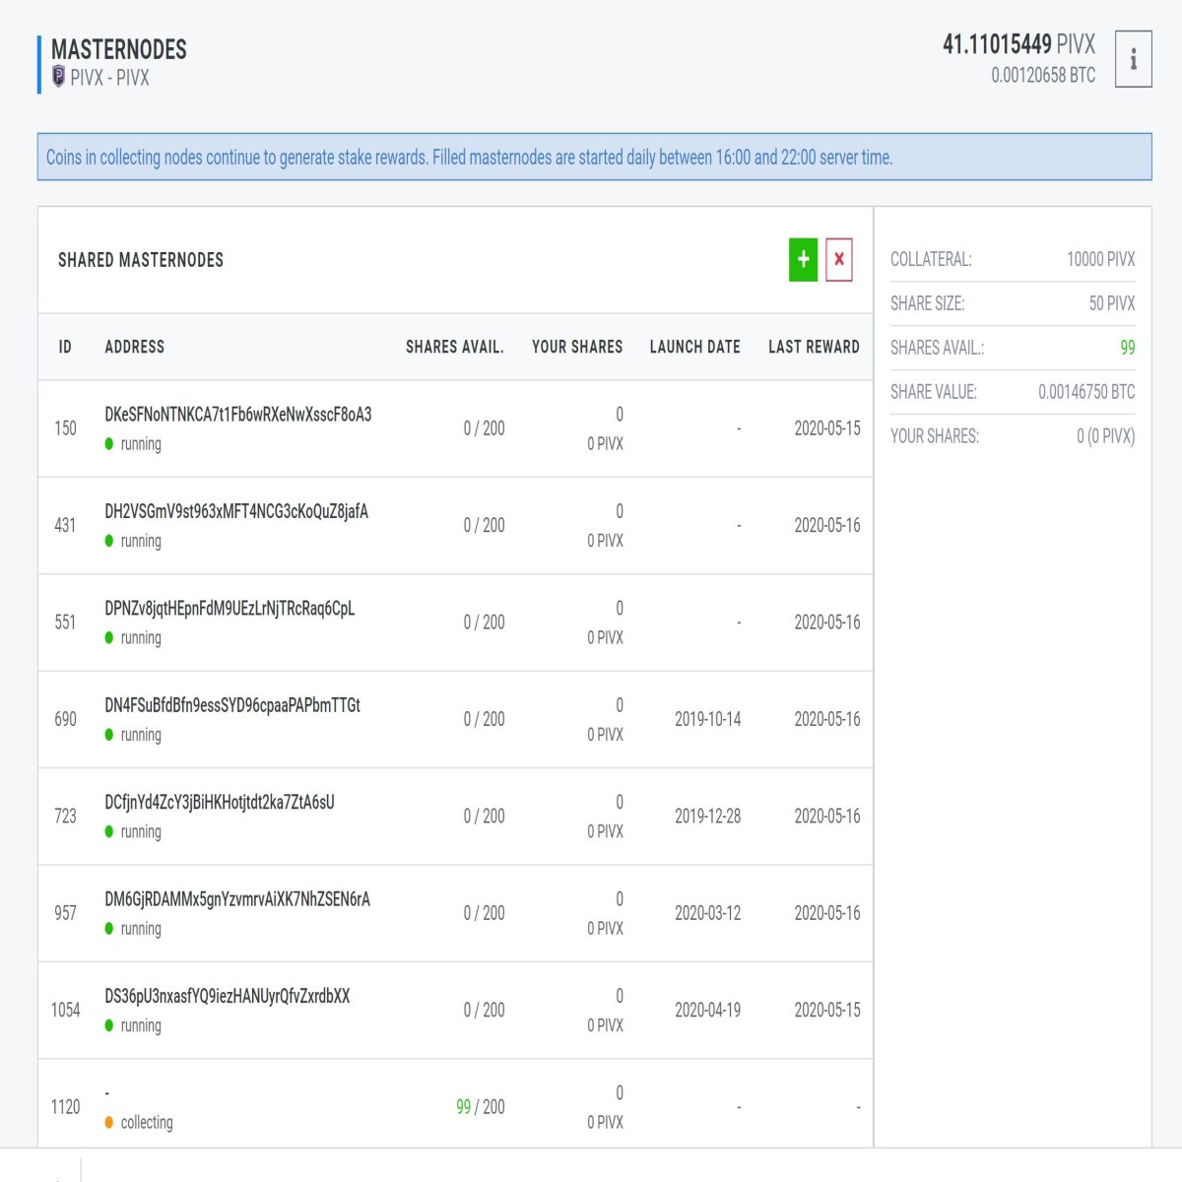Click the red X remove button
This screenshot has width=1182, height=1182.
click(838, 260)
